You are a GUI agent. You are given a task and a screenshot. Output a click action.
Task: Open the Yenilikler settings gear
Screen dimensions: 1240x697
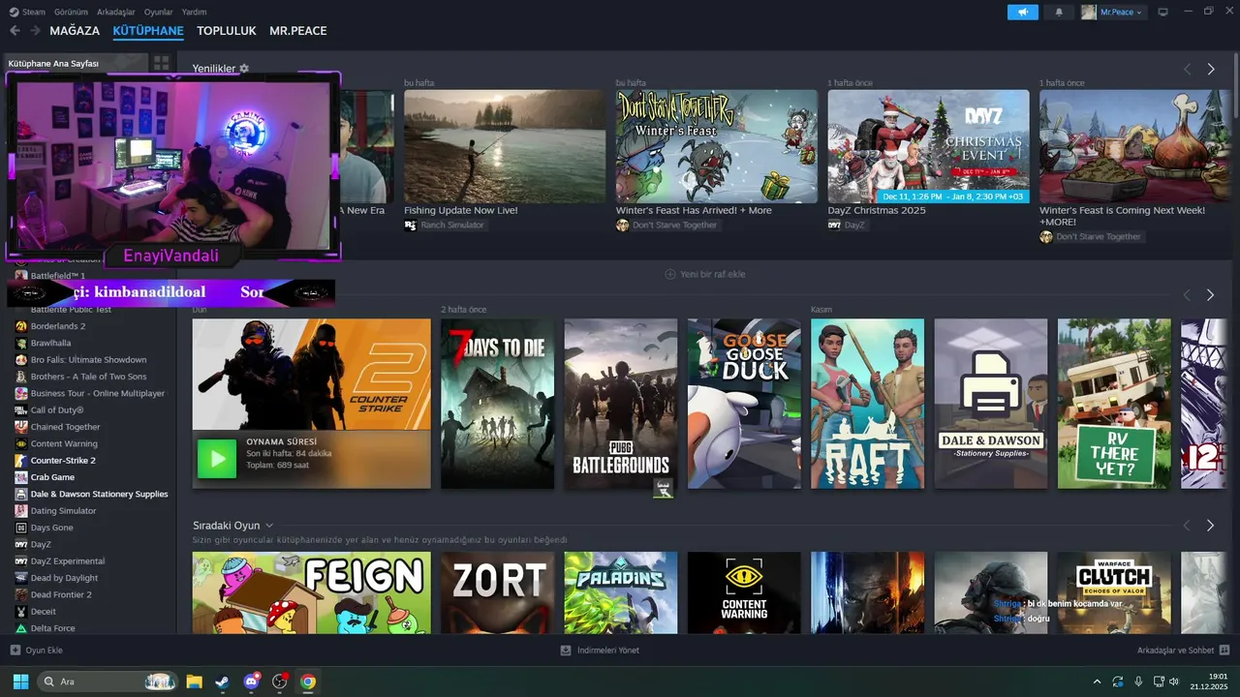coord(244,69)
